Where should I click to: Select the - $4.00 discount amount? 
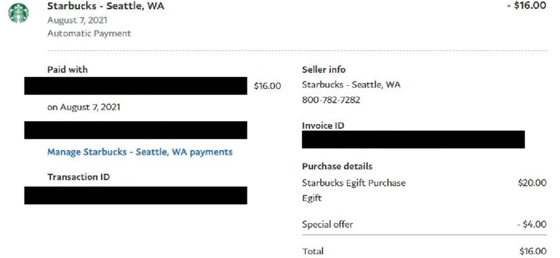click(532, 224)
